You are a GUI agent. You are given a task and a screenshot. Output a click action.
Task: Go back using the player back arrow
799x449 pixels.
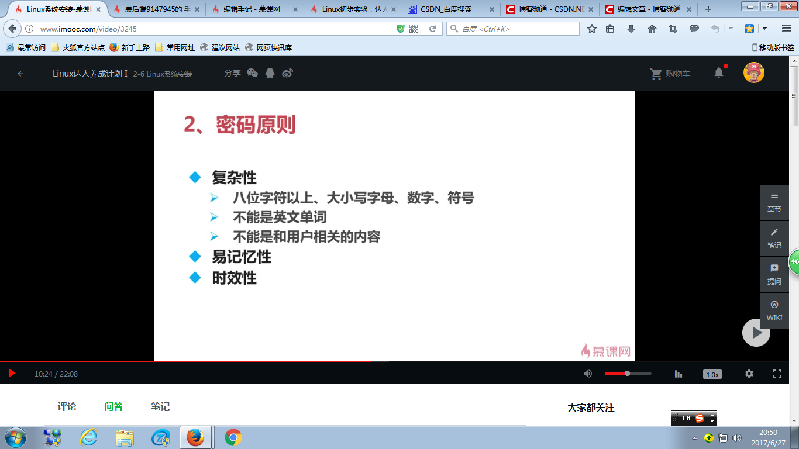20,72
